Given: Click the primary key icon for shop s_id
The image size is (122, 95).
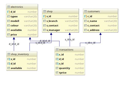Looking at the screenshot, I should click(x=45, y=16).
